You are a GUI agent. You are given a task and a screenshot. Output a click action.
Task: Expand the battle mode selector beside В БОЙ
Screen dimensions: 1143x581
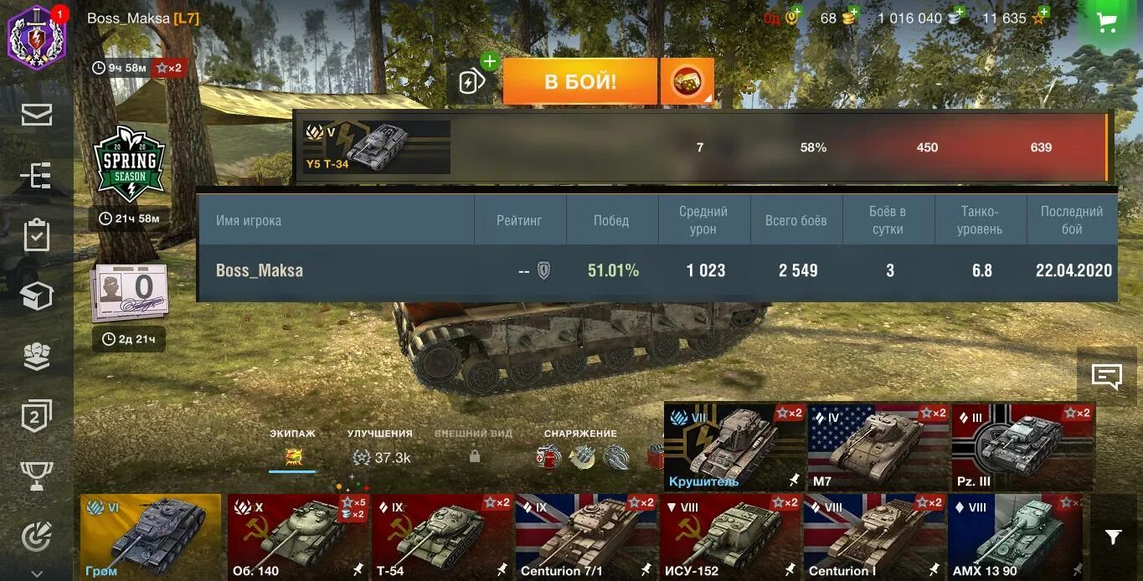tap(687, 81)
